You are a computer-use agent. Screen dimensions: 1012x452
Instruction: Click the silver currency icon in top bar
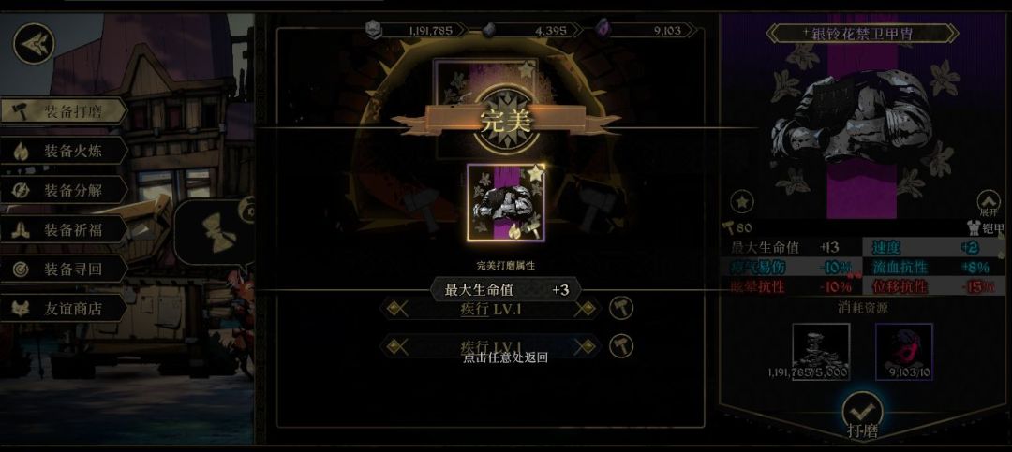coord(373,29)
